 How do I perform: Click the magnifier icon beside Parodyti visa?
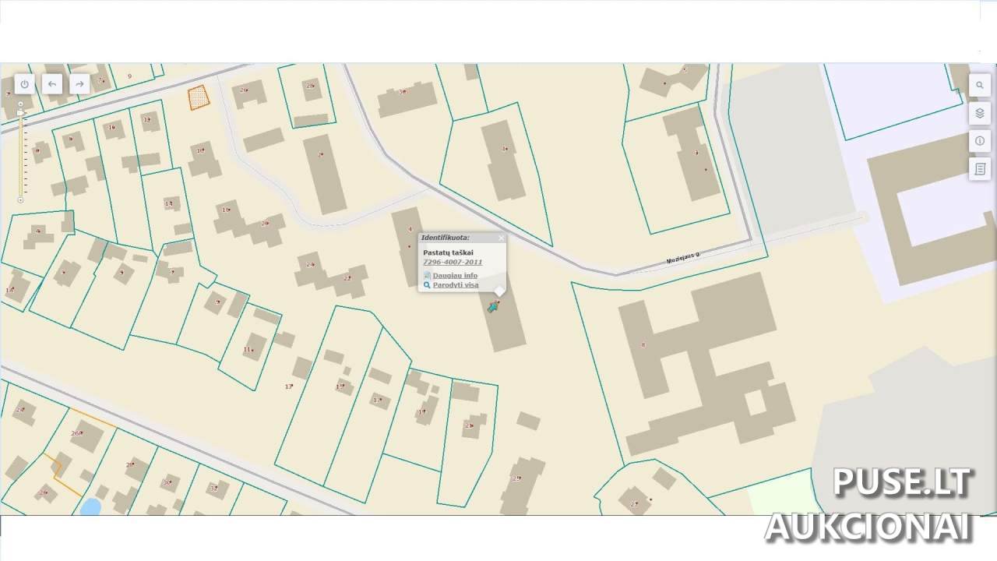(x=427, y=285)
